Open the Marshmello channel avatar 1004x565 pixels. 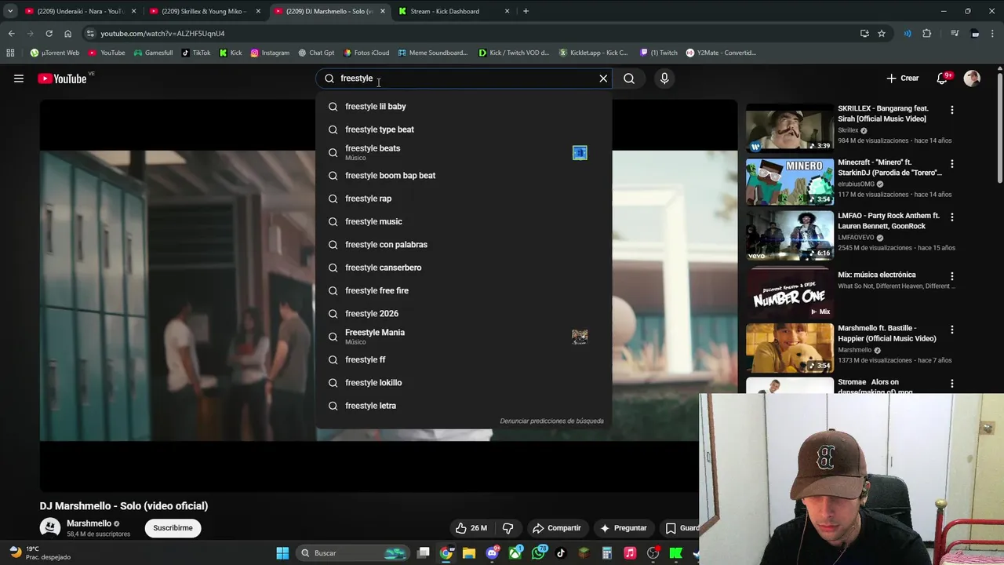click(x=50, y=528)
